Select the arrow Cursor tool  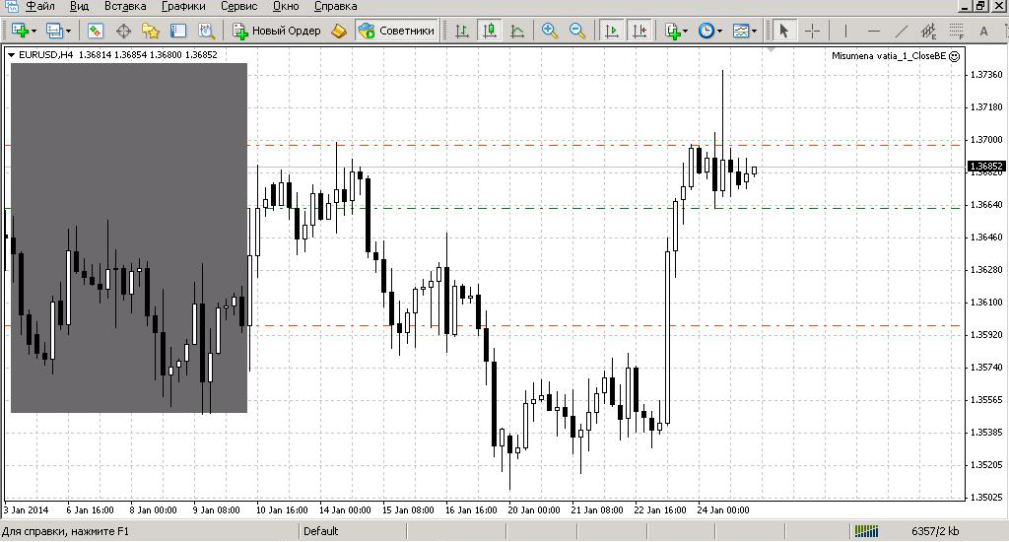(783, 31)
